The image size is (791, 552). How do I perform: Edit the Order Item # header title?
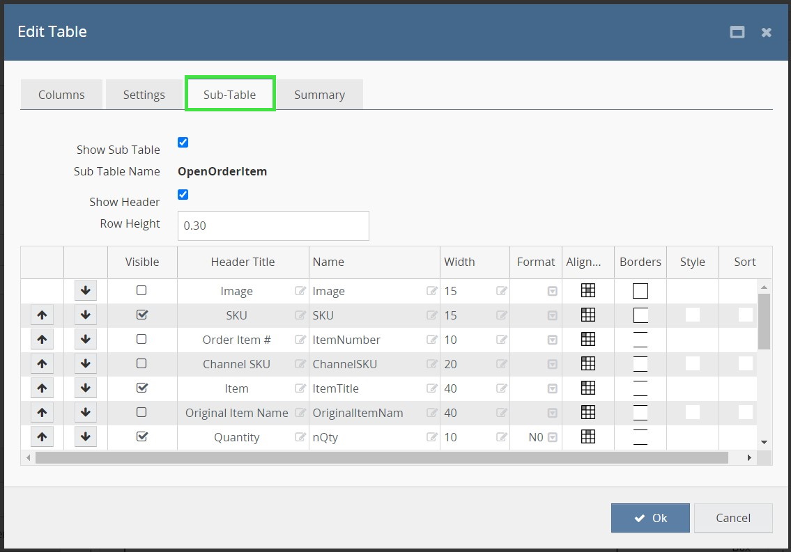click(300, 340)
